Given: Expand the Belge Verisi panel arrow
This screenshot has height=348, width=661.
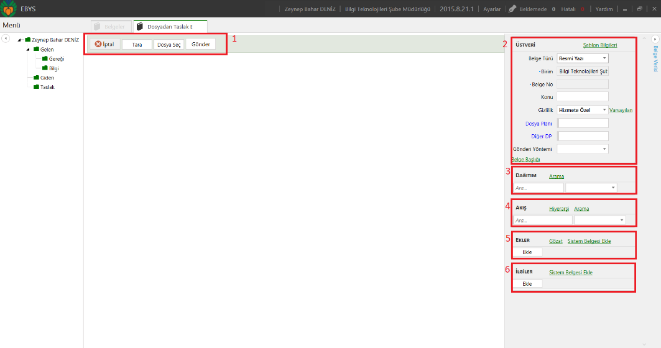Looking at the screenshot, I should pyautogui.click(x=655, y=39).
